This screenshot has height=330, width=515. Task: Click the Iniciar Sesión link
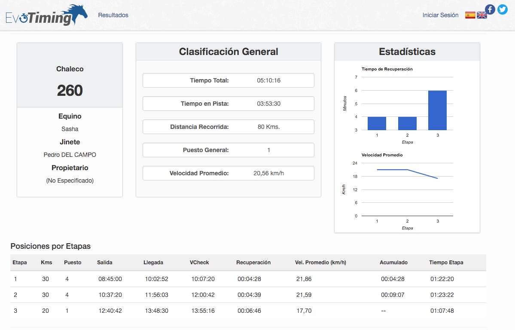click(440, 15)
